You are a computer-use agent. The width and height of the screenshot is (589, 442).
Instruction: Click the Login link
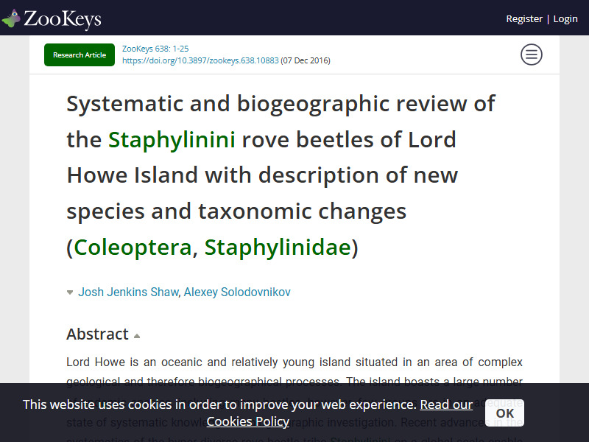click(x=565, y=19)
